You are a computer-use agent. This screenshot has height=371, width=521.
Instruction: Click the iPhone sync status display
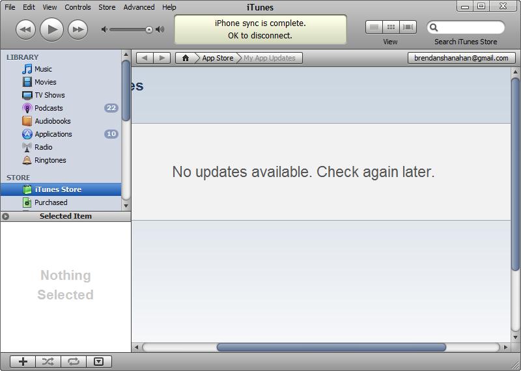coord(260,29)
